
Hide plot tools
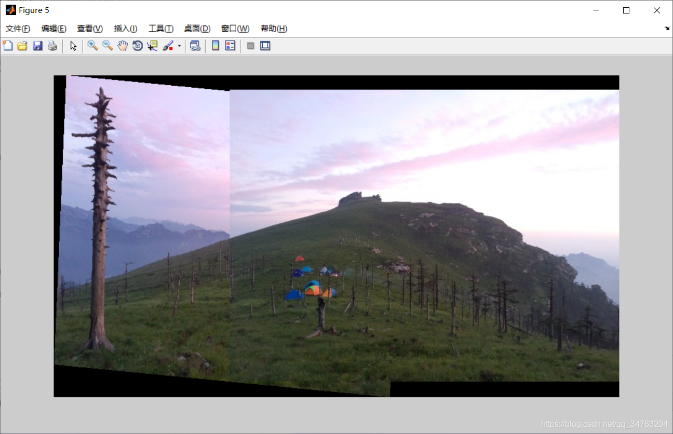point(251,46)
